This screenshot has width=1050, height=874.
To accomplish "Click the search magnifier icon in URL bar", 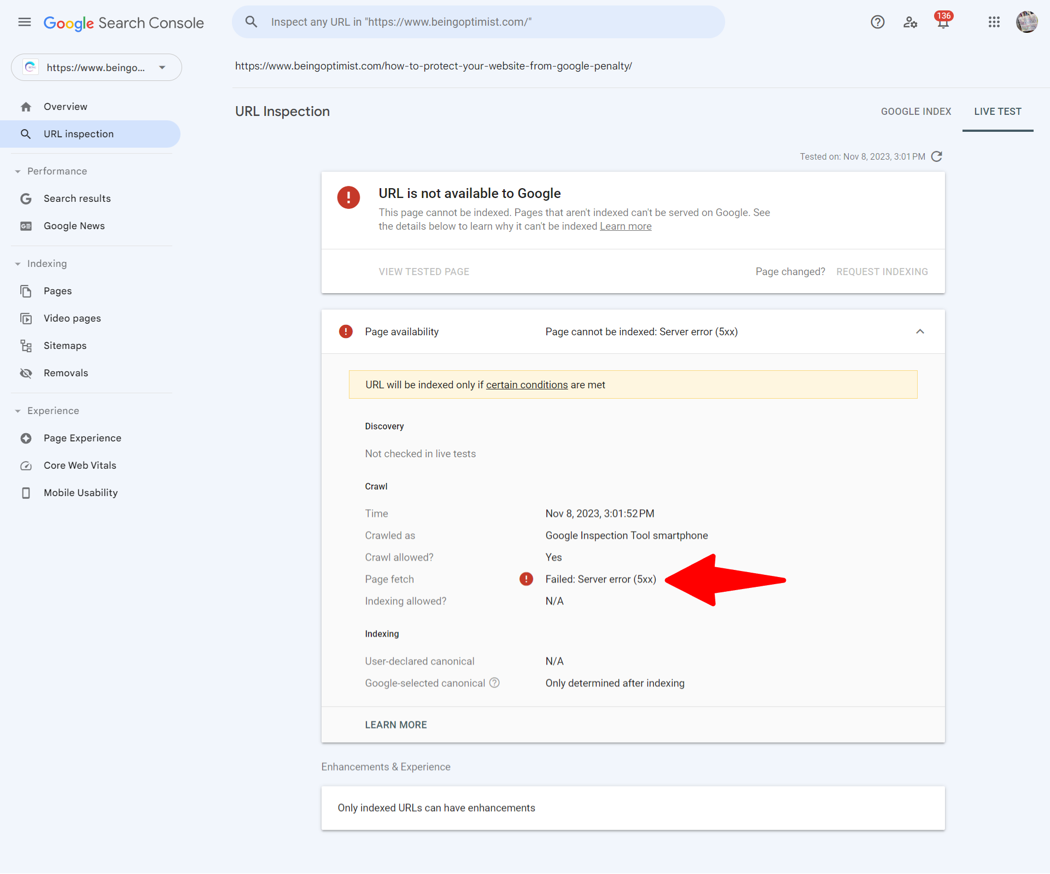I will click(251, 22).
